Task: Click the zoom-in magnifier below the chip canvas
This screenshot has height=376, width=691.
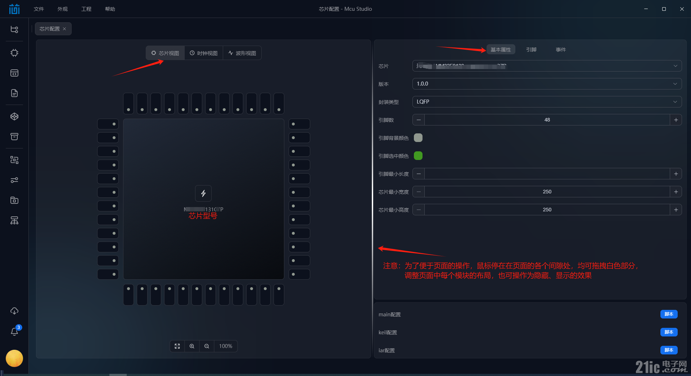Action: (x=192, y=346)
